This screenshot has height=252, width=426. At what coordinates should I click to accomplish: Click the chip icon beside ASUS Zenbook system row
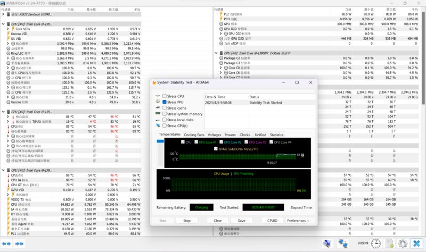coord(8,14)
